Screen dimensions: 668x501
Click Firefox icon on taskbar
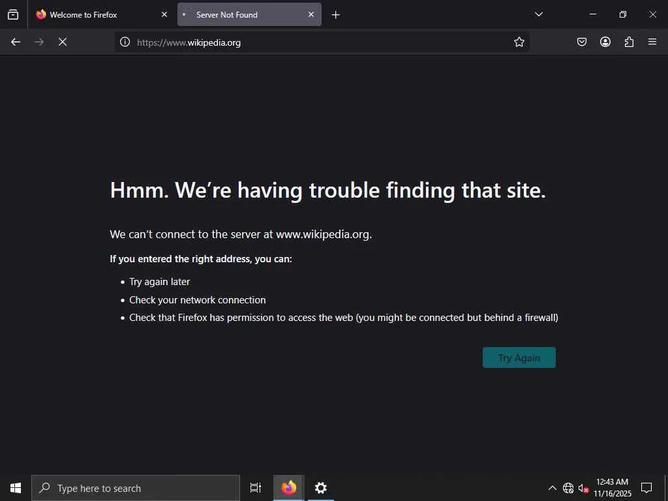pyautogui.click(x=289, y=488)
